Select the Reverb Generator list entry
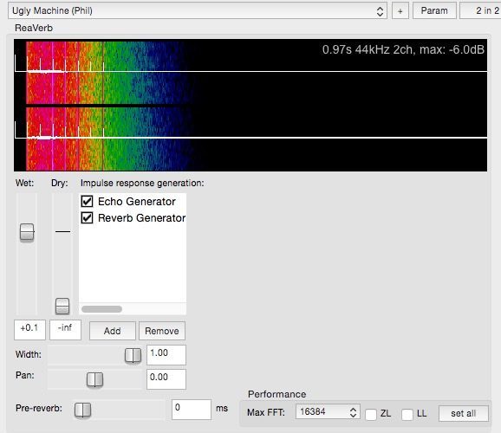501x433 pixels. coord(141,218)
